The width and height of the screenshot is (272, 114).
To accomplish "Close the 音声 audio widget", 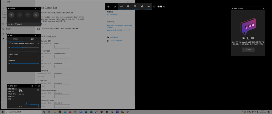I will click(x=39, y=35).
